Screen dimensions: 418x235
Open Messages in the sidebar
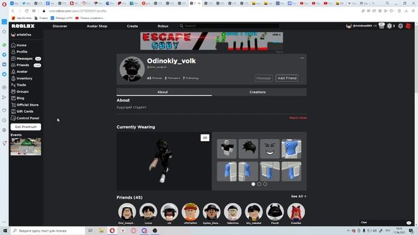pyautogui.click(x=26, y=59)
